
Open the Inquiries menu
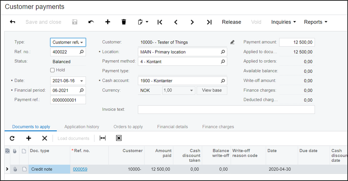coord(284,22)
